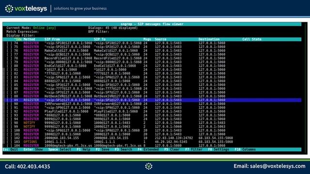
Task: Click the Match Expression label
Action: pos(23,32)
